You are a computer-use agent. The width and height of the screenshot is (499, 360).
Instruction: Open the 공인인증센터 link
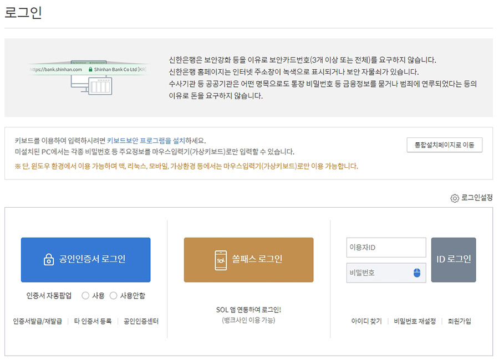141,321
